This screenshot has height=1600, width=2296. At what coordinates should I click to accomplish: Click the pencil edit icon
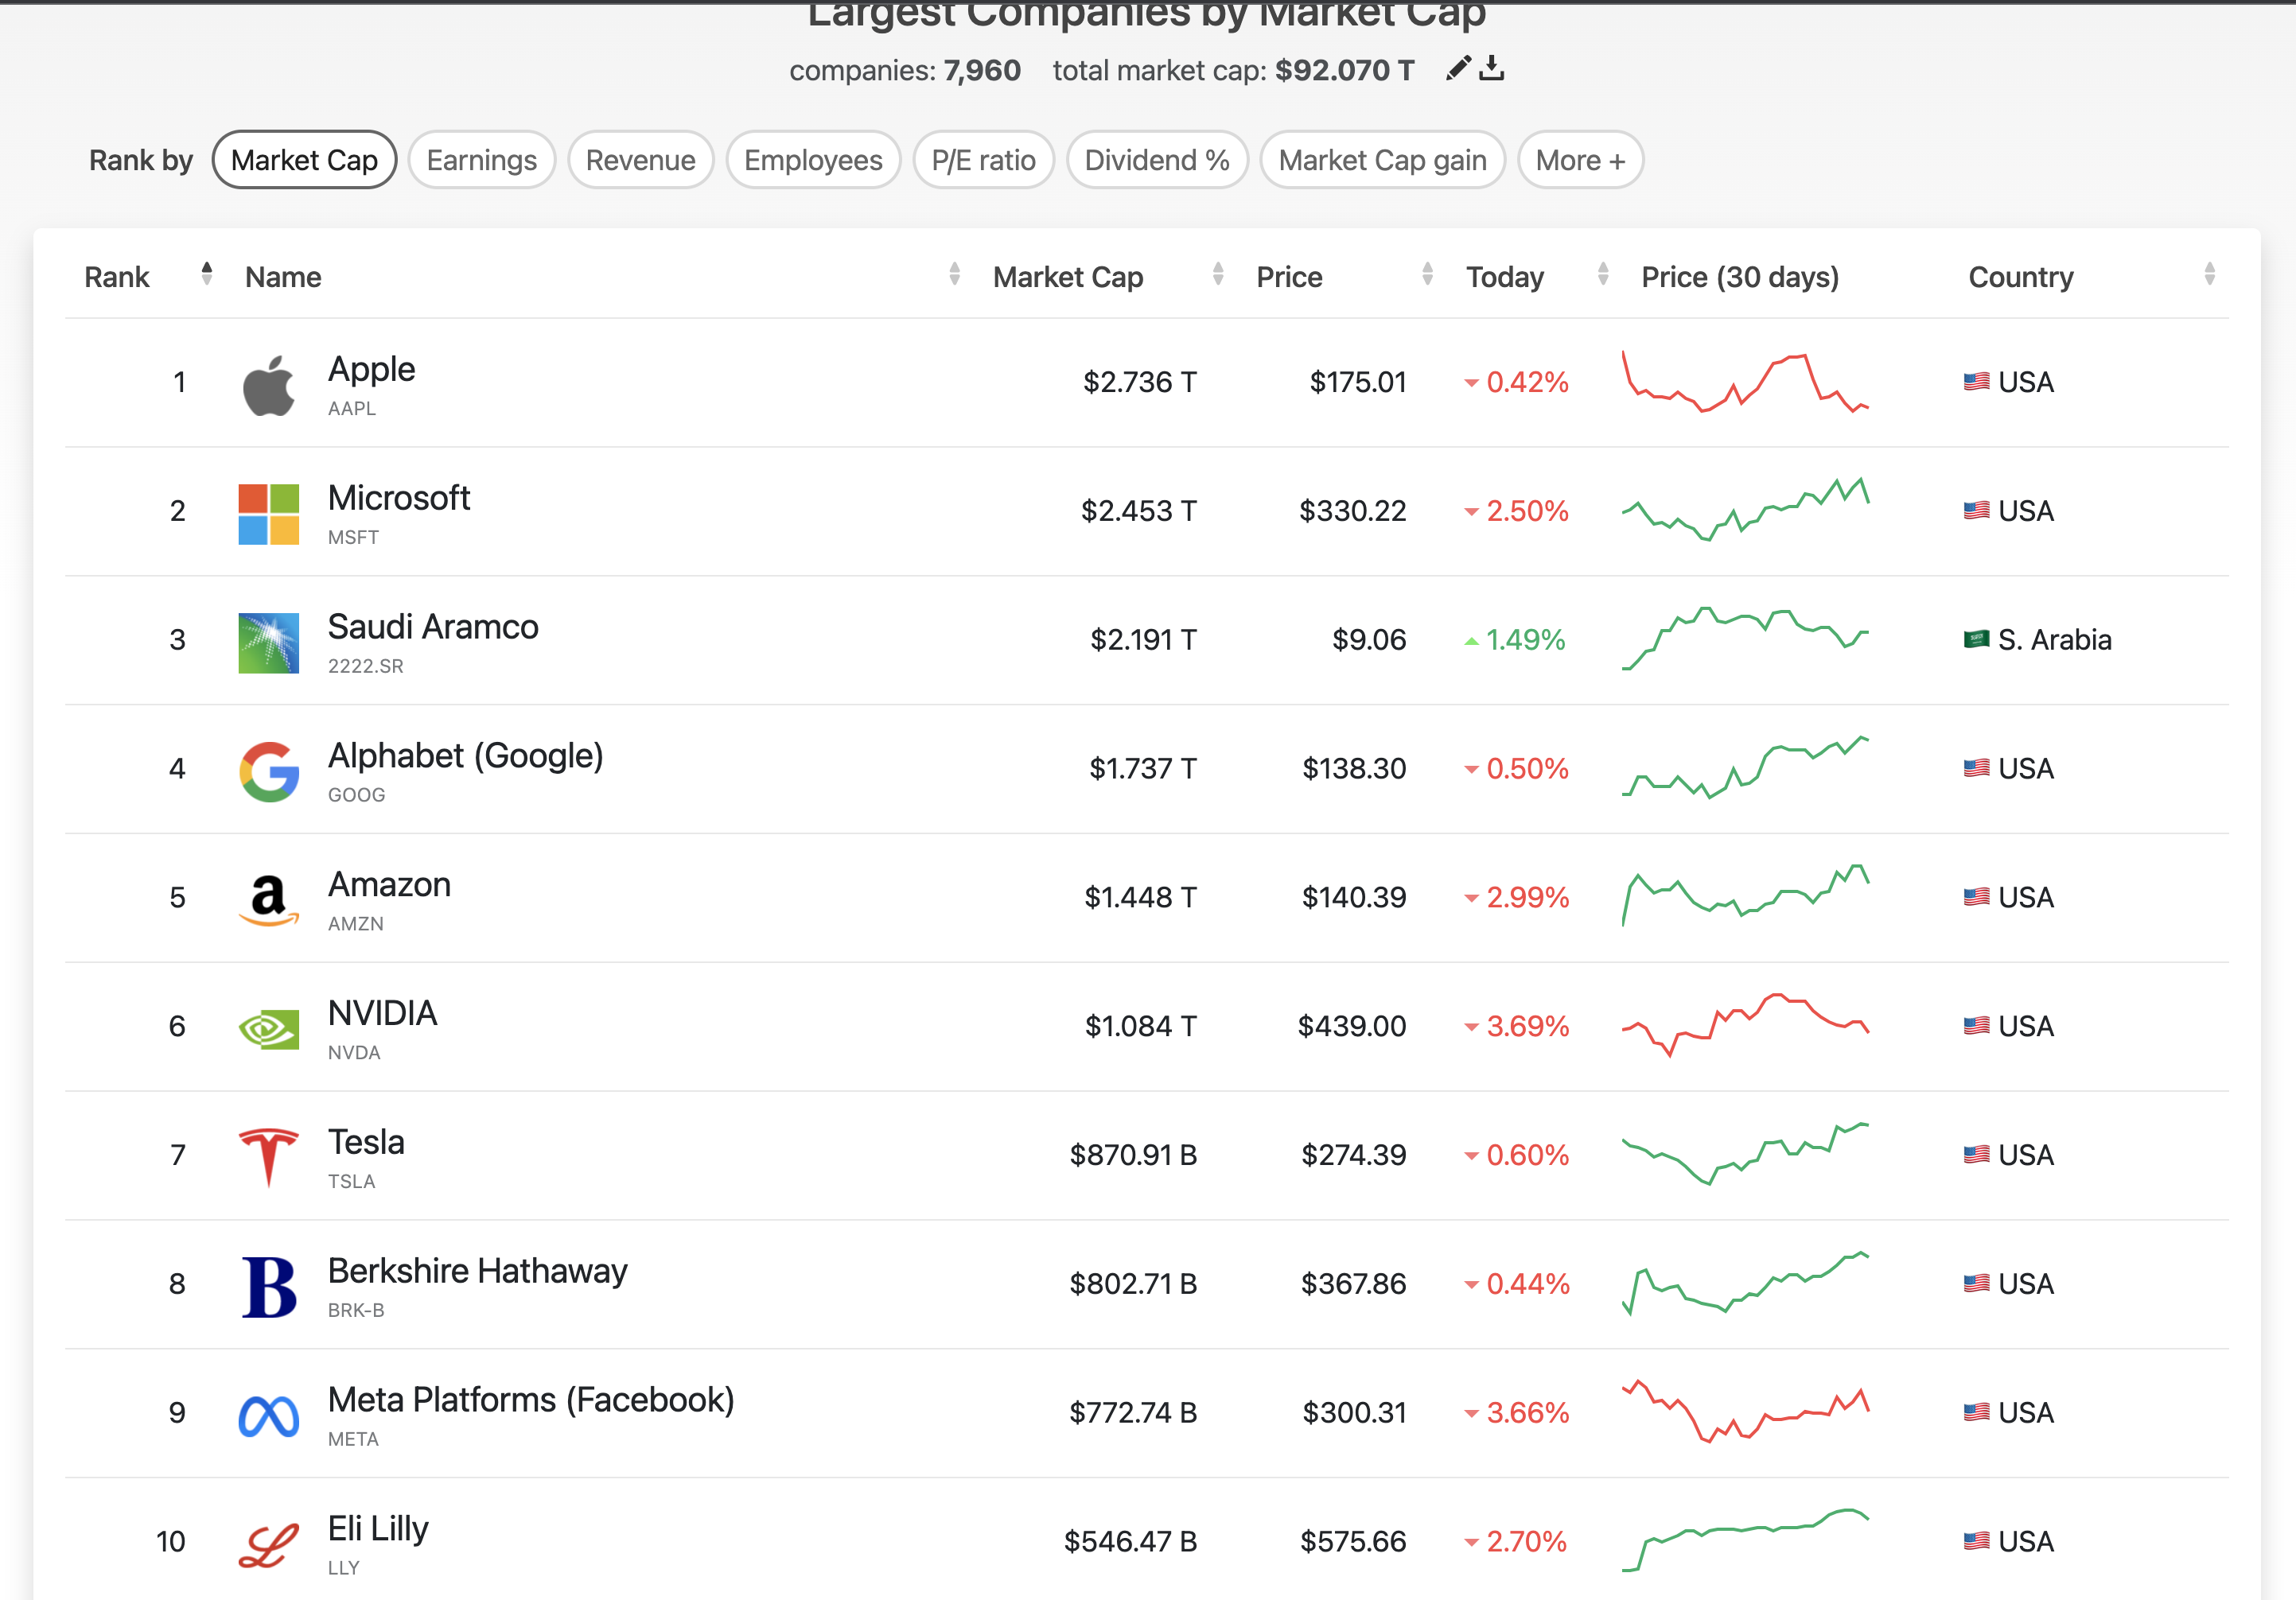point(1458,69)
